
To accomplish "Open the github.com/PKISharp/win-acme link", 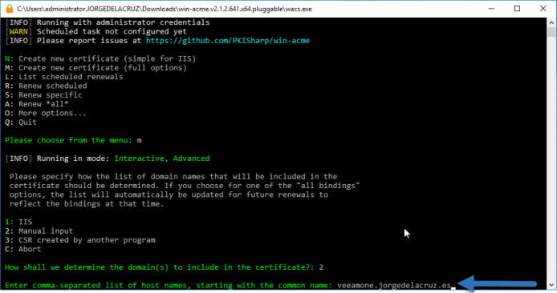I will click(x=228, y=41).
